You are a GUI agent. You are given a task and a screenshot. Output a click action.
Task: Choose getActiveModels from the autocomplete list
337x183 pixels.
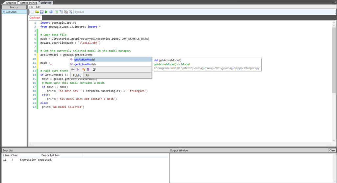coord(85,64)
